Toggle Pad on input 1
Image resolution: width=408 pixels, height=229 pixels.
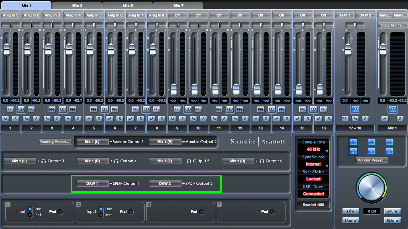[60, 212]
